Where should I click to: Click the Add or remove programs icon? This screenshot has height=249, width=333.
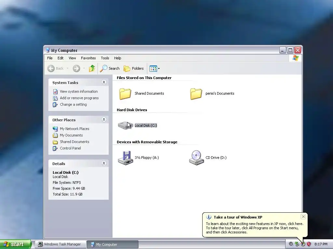pyautogui.click(x=55, y=98)
